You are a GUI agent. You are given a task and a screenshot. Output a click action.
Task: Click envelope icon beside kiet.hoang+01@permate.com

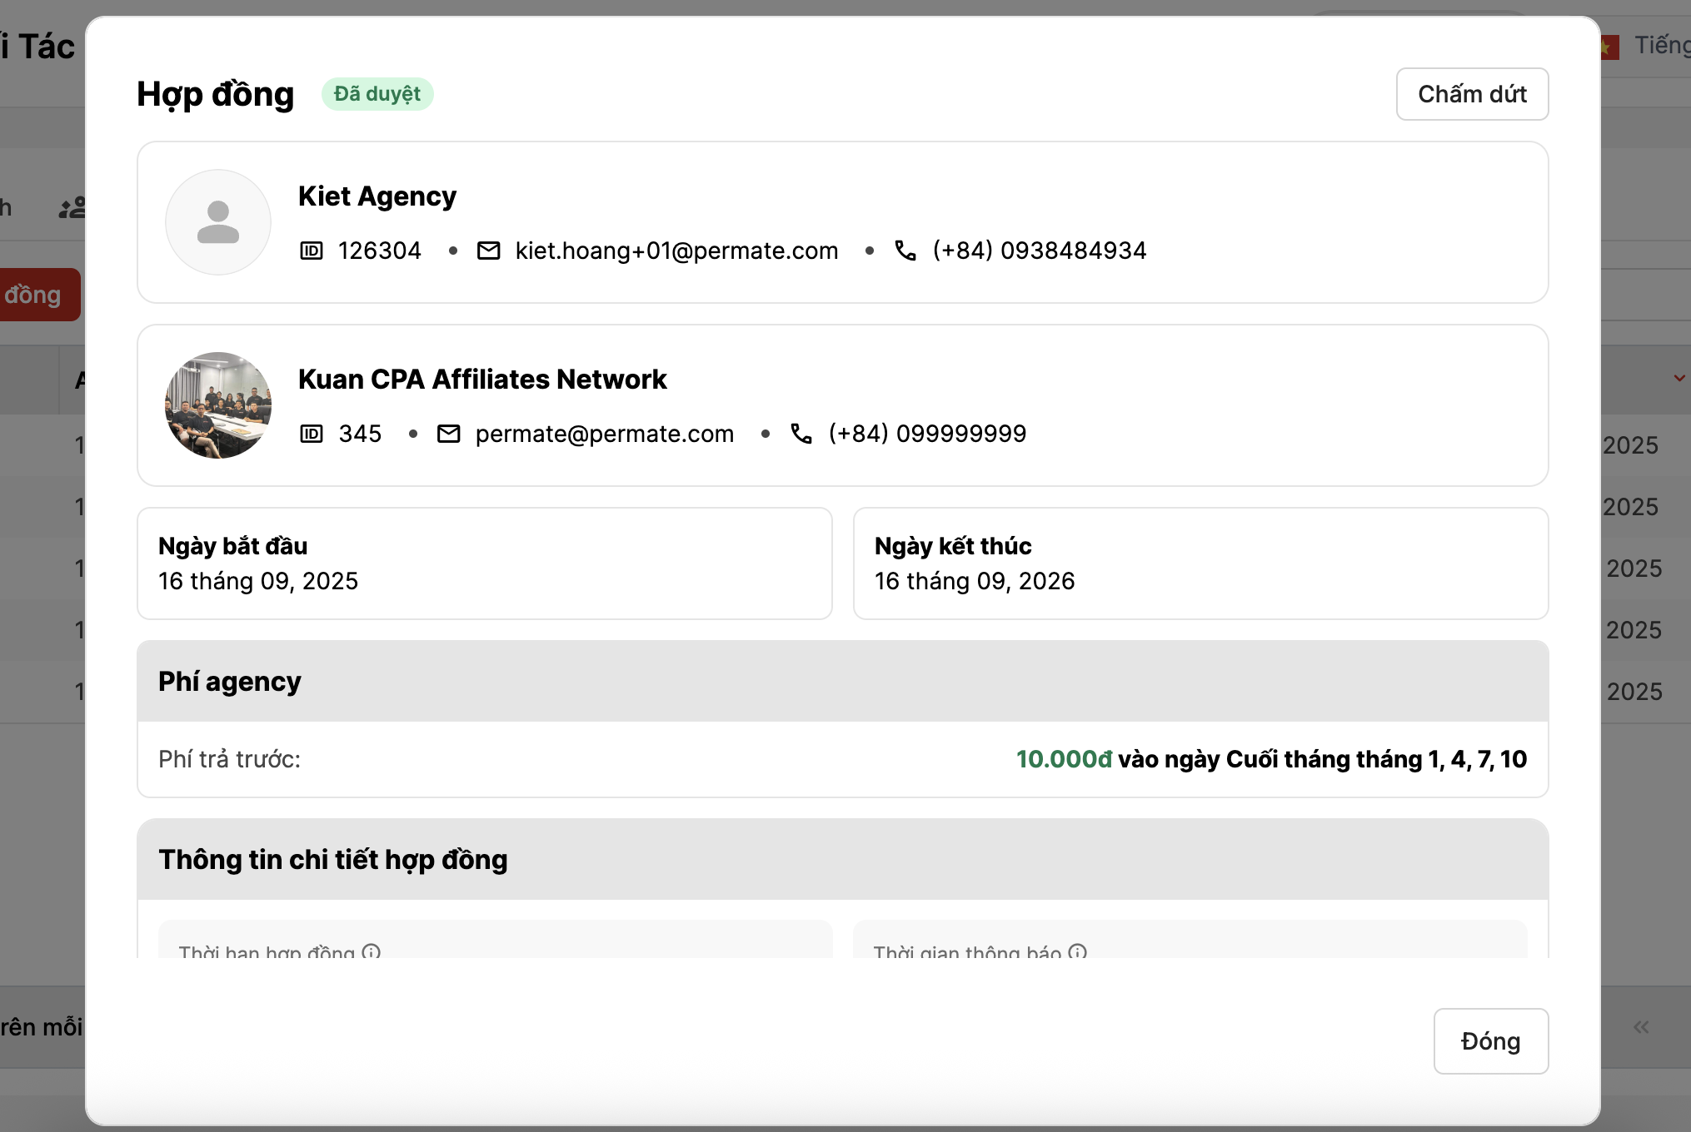(488, 251)
